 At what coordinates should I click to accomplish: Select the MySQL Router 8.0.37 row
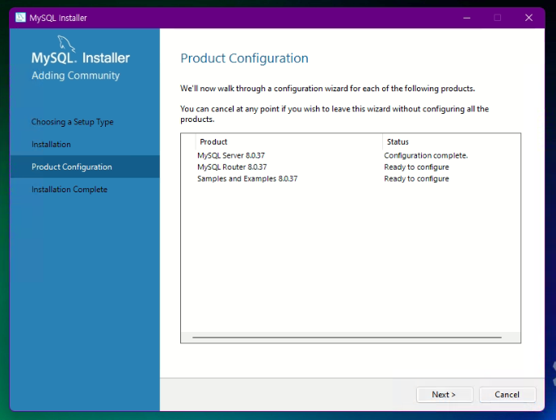pos(351,167)
